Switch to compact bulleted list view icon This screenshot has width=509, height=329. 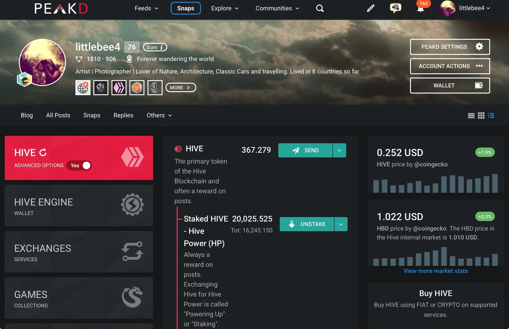(x=491, y=116)
